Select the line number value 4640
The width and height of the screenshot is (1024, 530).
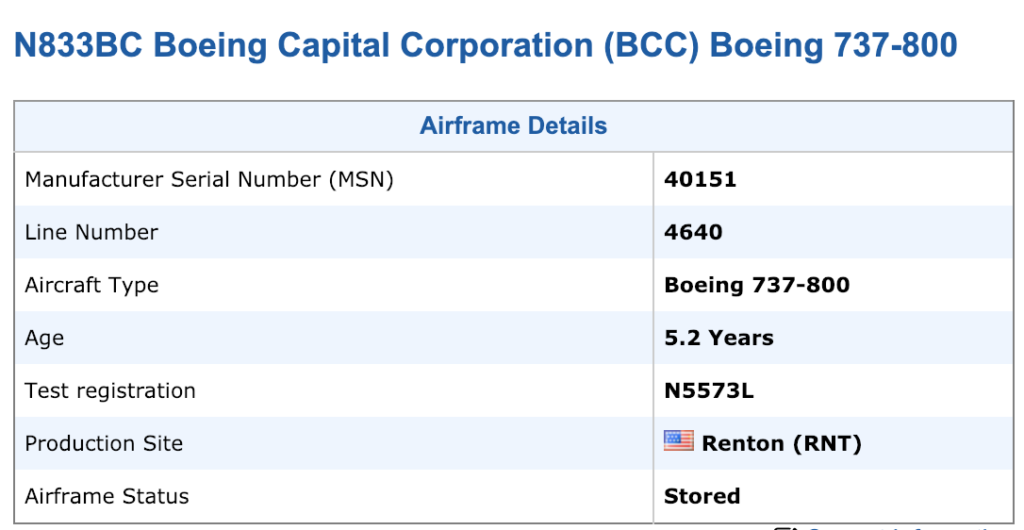click(x=693, y=232)
